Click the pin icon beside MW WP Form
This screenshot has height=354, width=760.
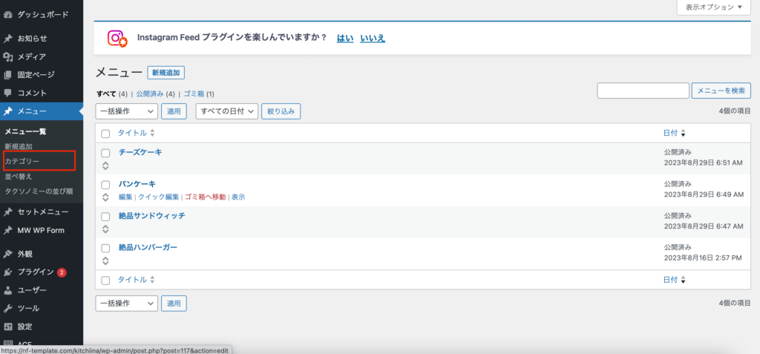(7, 230)
